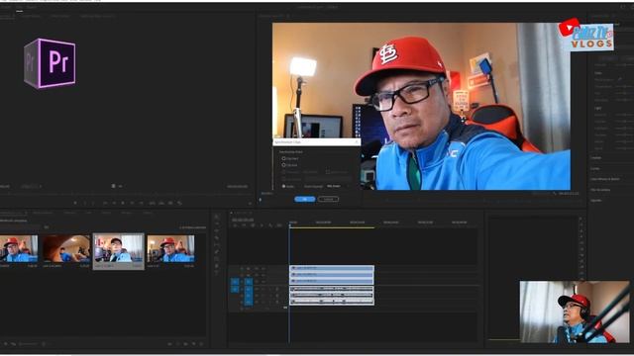The width and height of the screenshot is (634, 356).
Task: Click Insert button in Source monitor
Action: 152,203
